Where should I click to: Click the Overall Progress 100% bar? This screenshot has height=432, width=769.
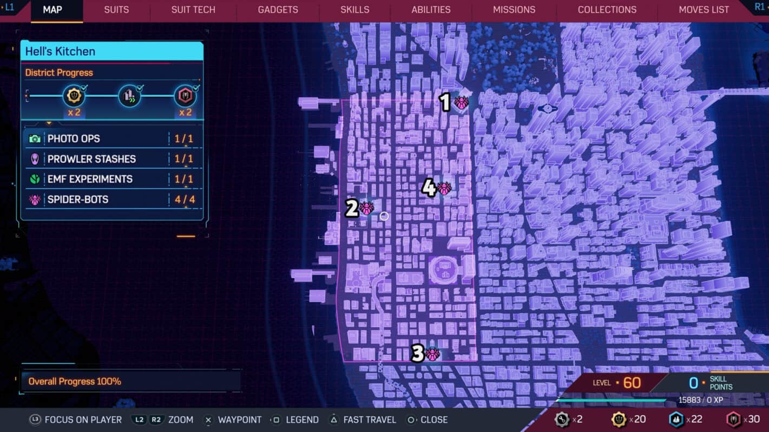click(x=130, y=381)
